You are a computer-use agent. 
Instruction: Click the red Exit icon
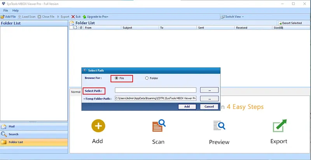pos(73,17)
